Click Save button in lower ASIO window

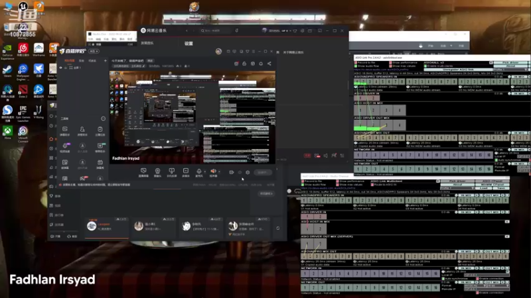(501, 188)
